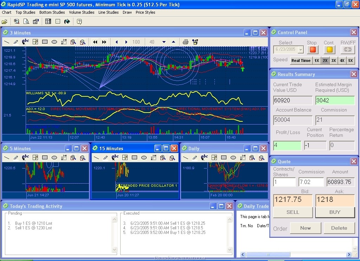Open the Draw menu
The image size is (360, 261).
coord(127,12)
